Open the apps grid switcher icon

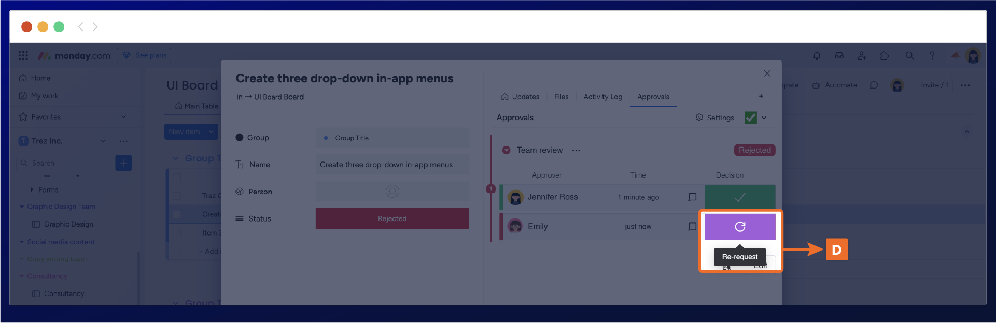point(23,56)
